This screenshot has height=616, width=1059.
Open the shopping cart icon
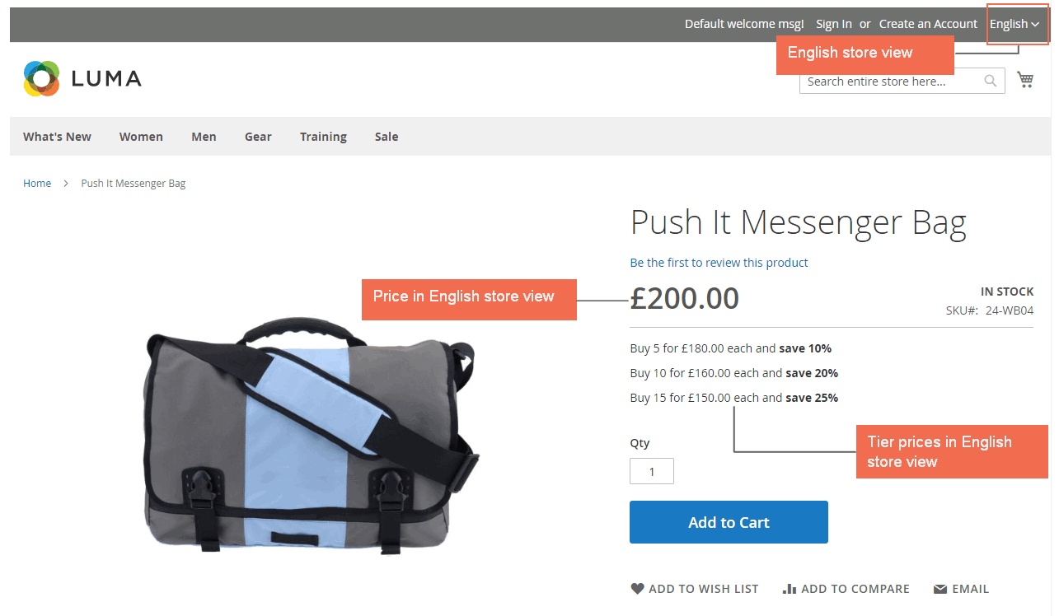pos(1025,79)
